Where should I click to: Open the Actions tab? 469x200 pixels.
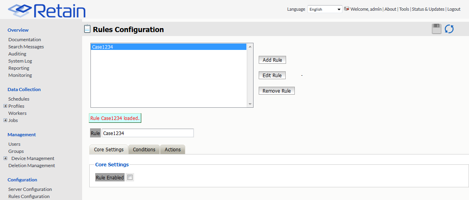173,150
